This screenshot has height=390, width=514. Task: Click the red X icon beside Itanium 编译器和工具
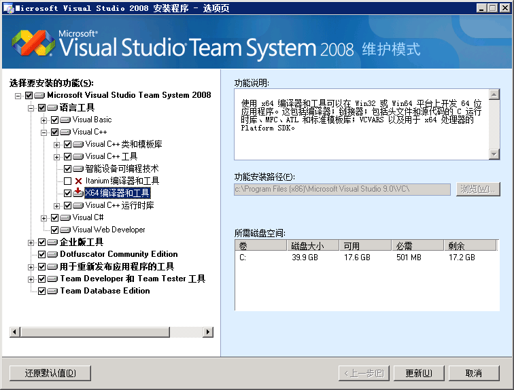point(78,181)
